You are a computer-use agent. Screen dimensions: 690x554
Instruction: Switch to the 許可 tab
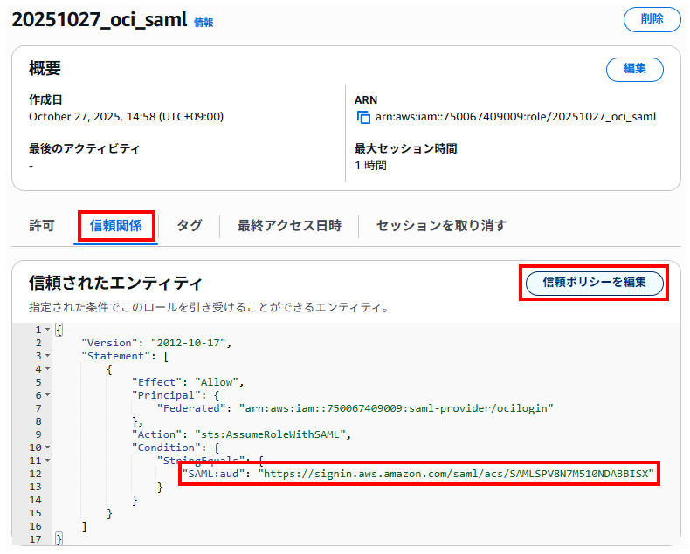(42, 226)
